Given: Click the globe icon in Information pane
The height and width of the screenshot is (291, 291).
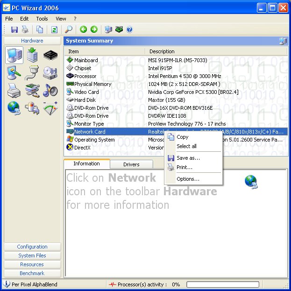Looking at the screenshot, I should 251,182.
